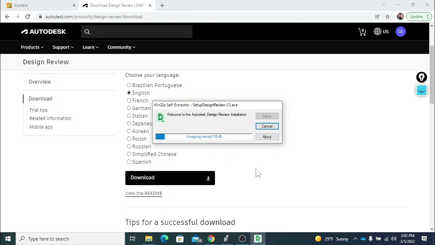The width and height of the screenshot is (435, 245).
Task: Open Mobile app sidebar link
Action: click(41, 127)
